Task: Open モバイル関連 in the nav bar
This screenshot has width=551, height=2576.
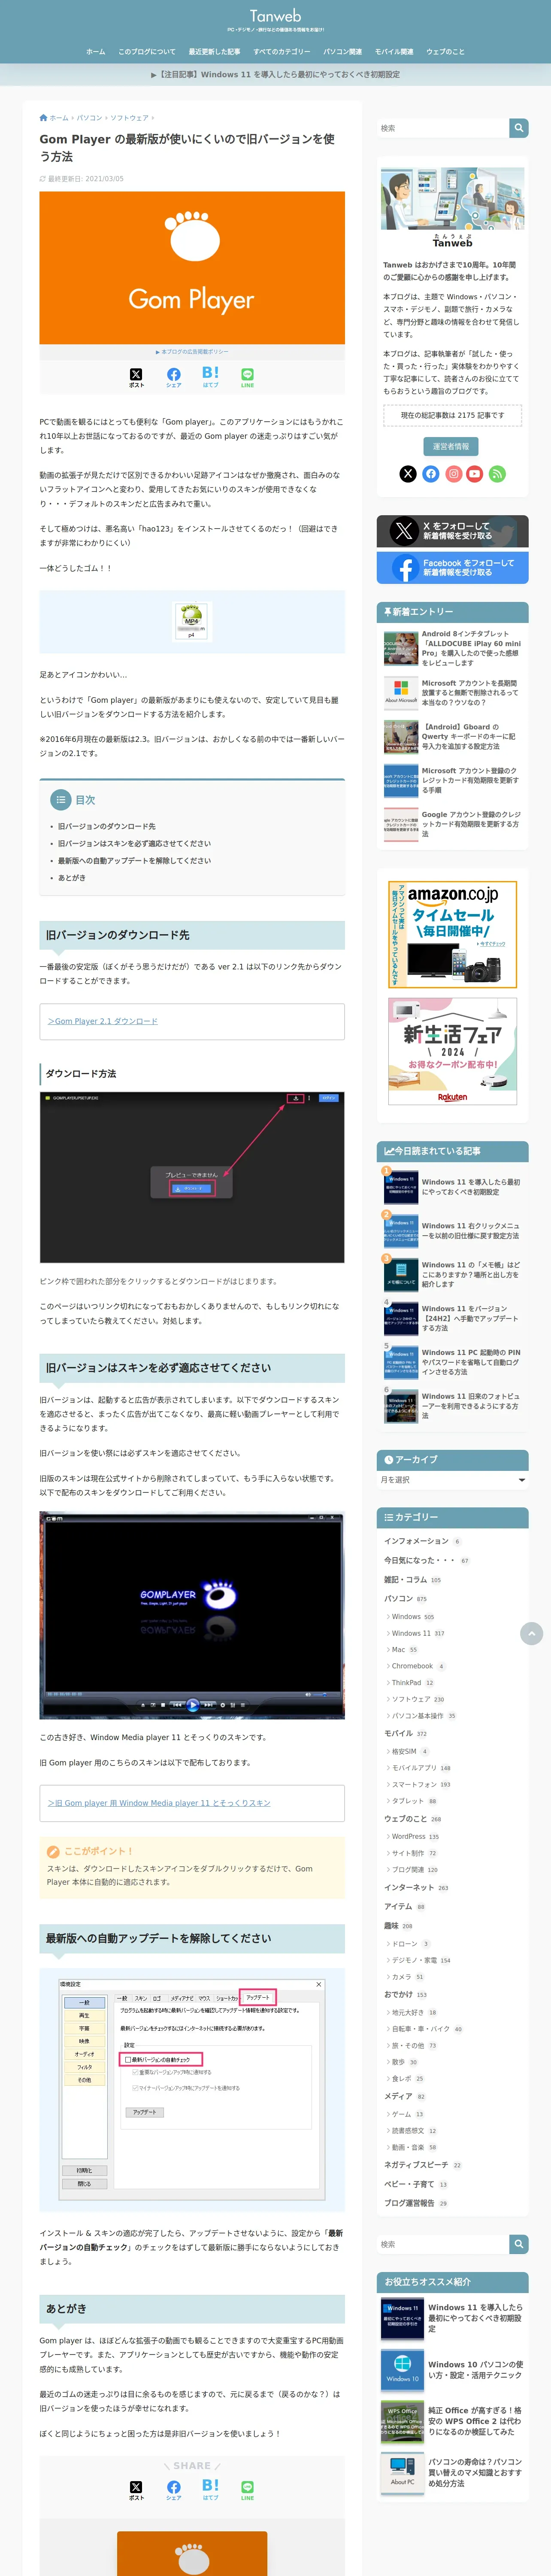Action: (x=394, y=52)
